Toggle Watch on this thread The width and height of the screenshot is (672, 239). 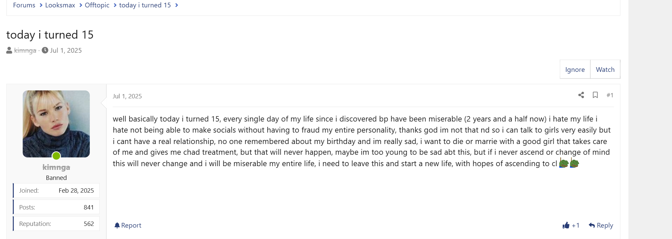pos(605,69)
